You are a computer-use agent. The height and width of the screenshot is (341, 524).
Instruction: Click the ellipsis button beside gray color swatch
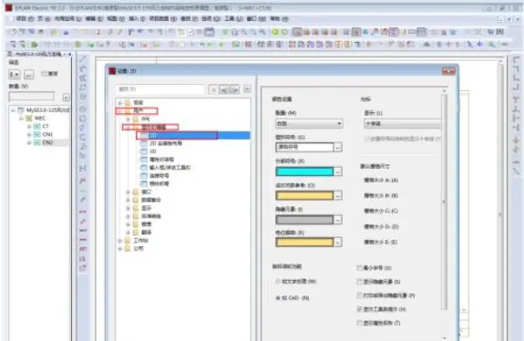pos(338,220)
